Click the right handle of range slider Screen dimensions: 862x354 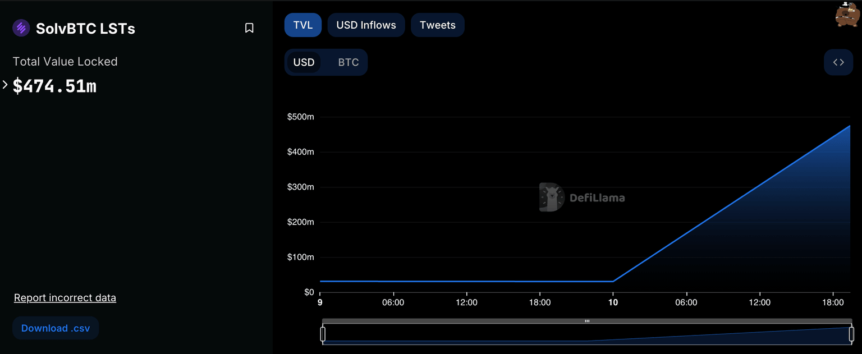tap(851, 334)
